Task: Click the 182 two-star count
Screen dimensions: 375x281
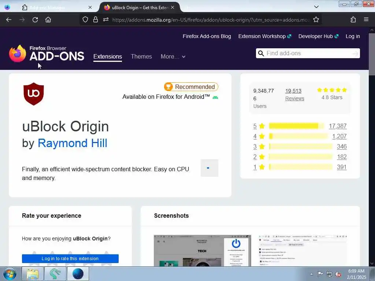Action: click(x=342, y=157)
